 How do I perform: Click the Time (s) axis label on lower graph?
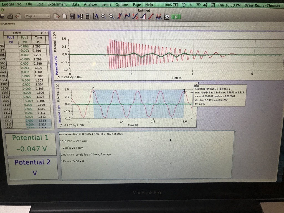click(x=133, y=125)
